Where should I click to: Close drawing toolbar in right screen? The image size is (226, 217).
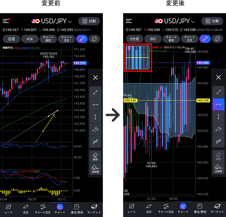(x=219, y=77)
